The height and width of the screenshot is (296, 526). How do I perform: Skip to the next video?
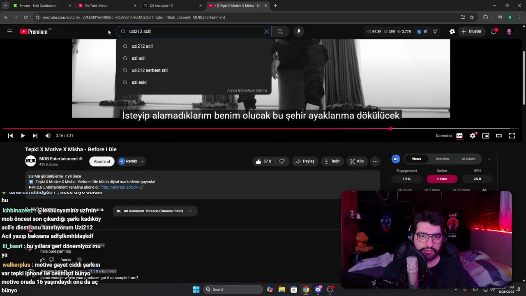coord(35,136)
